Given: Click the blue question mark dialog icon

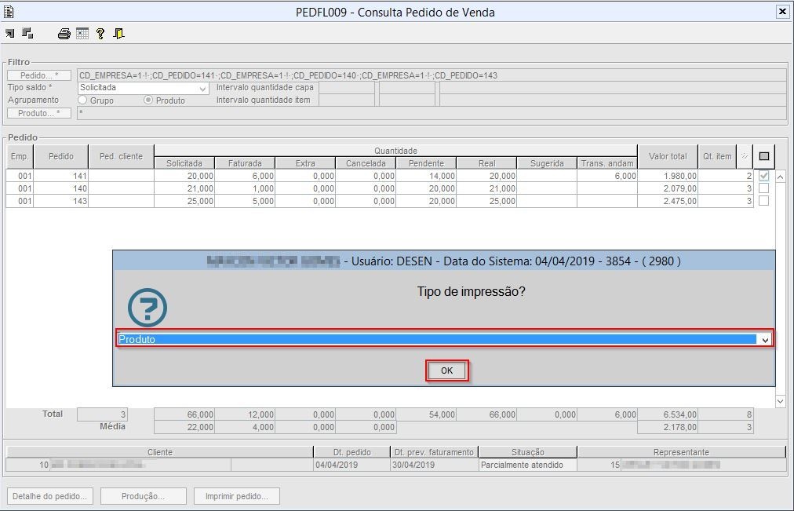Looking at the screenshot, I should tap(148, 308).
